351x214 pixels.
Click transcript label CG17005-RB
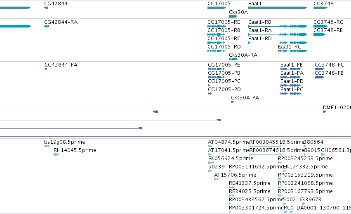point(224,30)
